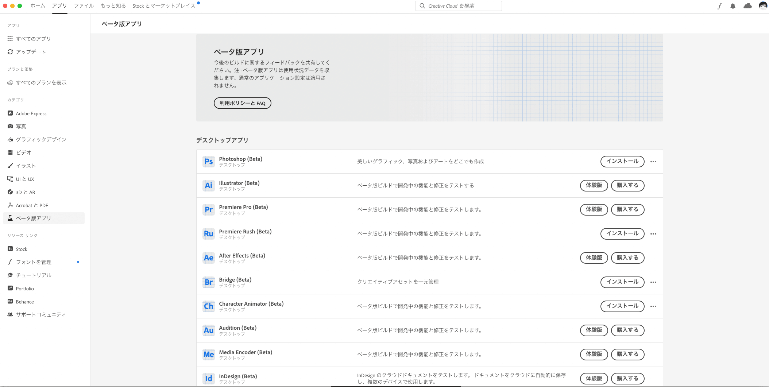Switch to ファイル tab
The height and width of the screenshot is (387, 769).
[84, 6]
